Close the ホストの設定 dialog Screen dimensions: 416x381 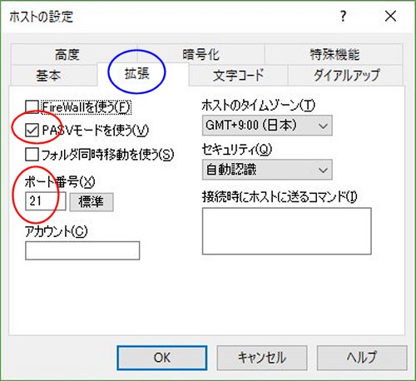pyautogui.click(x=390, y=17)
